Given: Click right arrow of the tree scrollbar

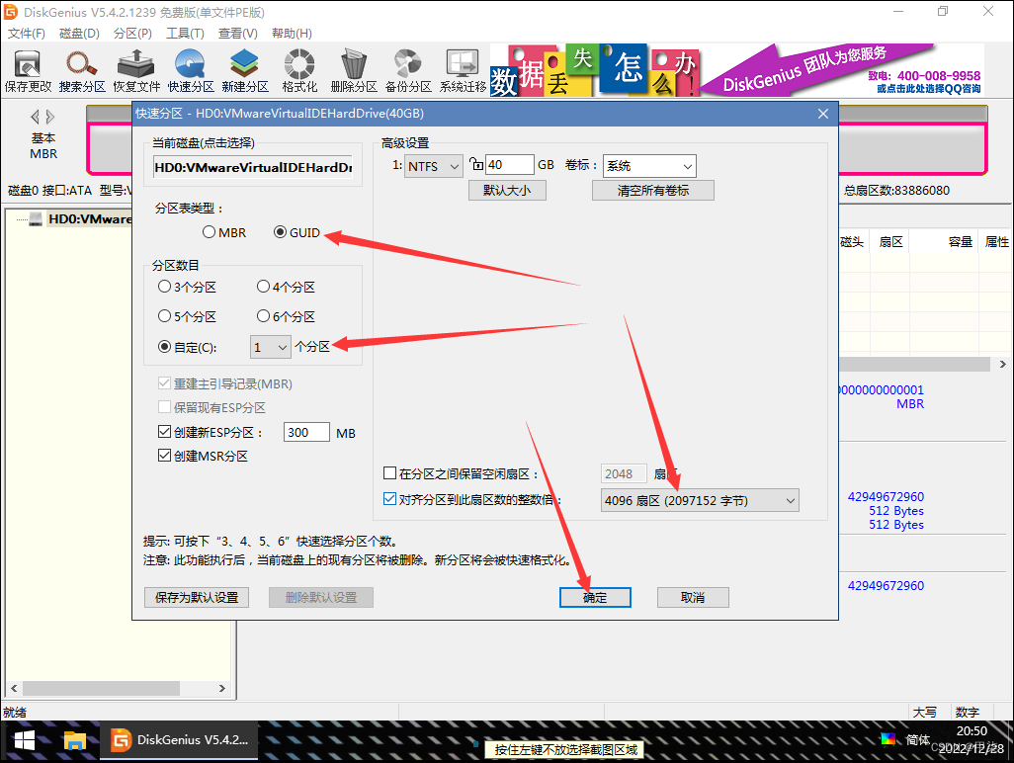Looking at the screenshot, I should (x=221, y=688).
